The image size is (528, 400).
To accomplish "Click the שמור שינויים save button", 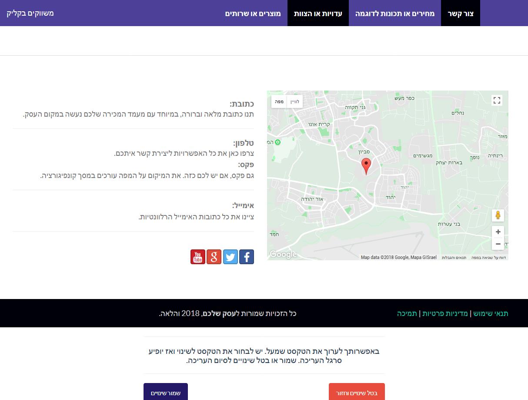I will point(166,393).
